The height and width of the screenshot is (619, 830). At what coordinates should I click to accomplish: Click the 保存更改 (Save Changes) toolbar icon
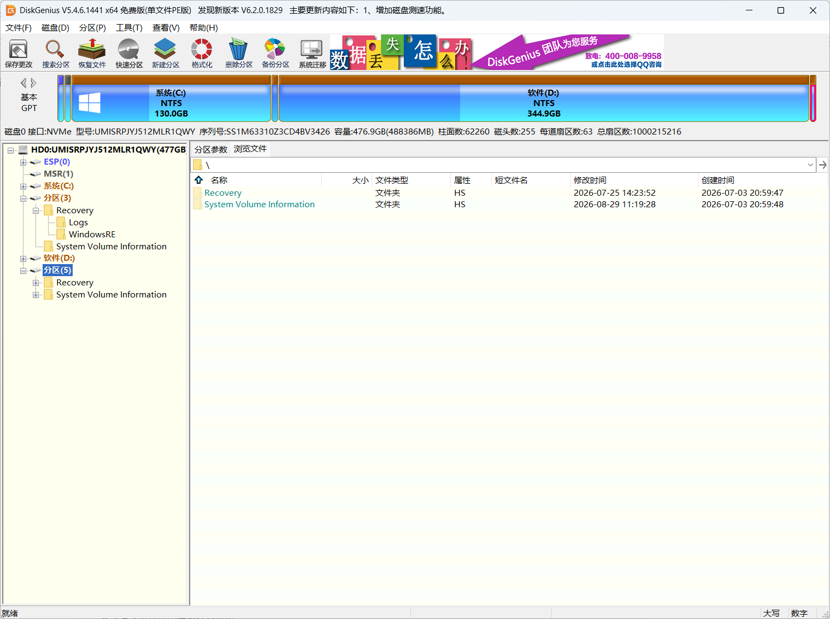[x=19, y=54]
